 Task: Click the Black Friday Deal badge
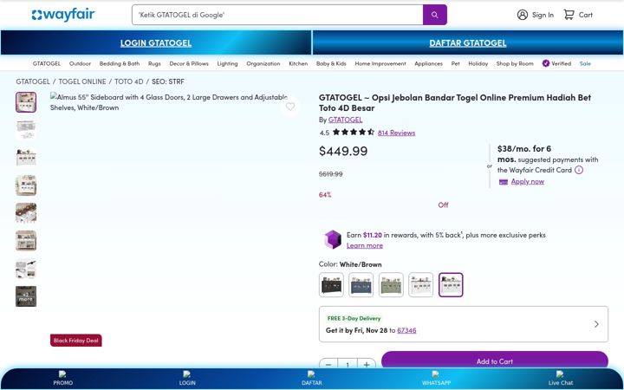[x=76, y=341]
